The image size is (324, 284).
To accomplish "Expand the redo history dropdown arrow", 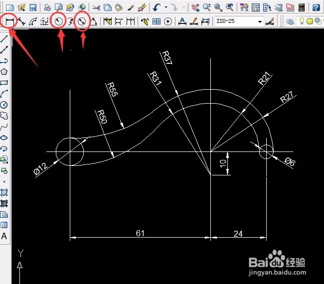I will 184,7.
